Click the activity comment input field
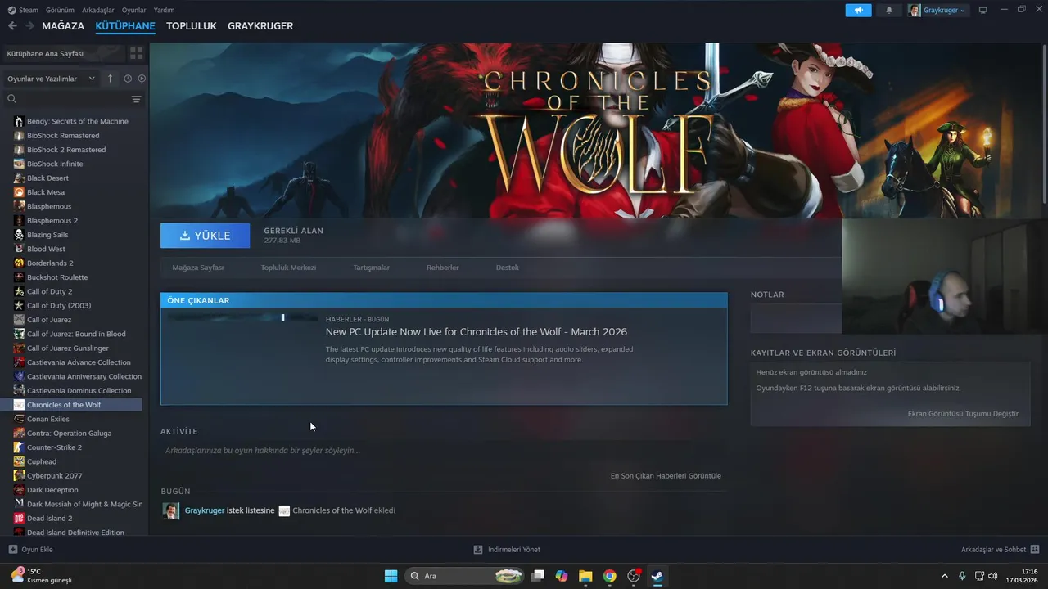1048x589 pixels. click(x=444, y=451)
